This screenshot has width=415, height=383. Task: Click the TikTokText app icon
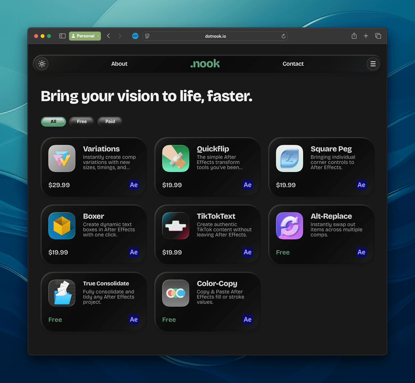pyautogui.click(x=176, y=226)
